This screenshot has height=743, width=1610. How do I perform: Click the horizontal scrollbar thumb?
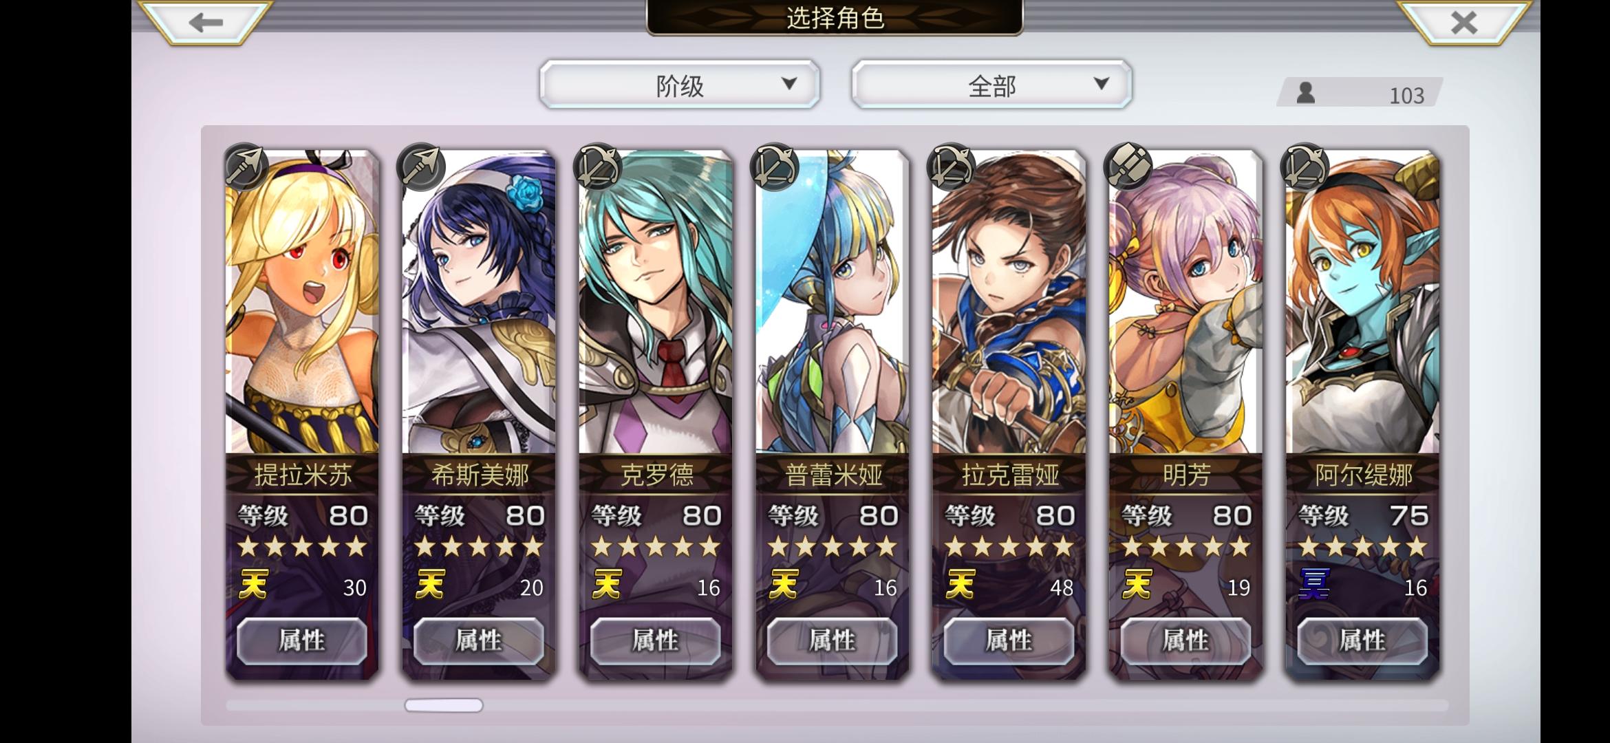[444, 705]
